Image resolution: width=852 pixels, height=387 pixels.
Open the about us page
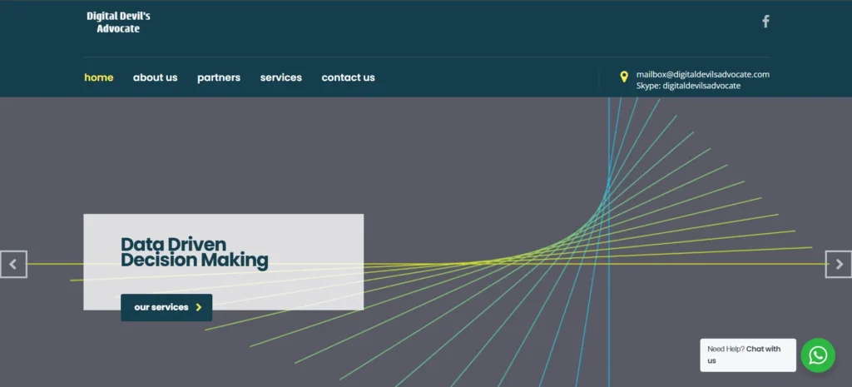(x=155, y=77)
